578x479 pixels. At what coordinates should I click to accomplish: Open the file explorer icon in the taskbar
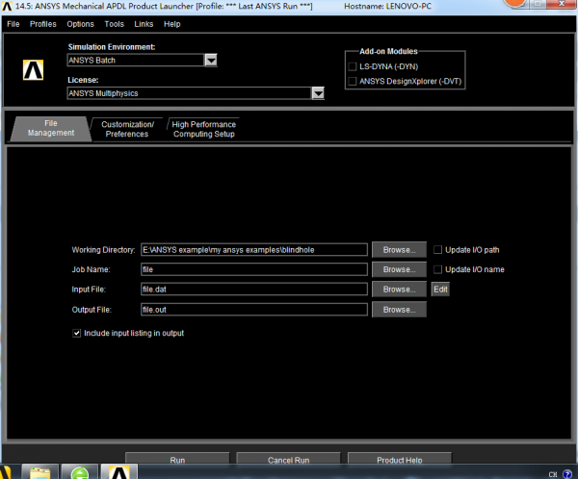coord(39,472)
